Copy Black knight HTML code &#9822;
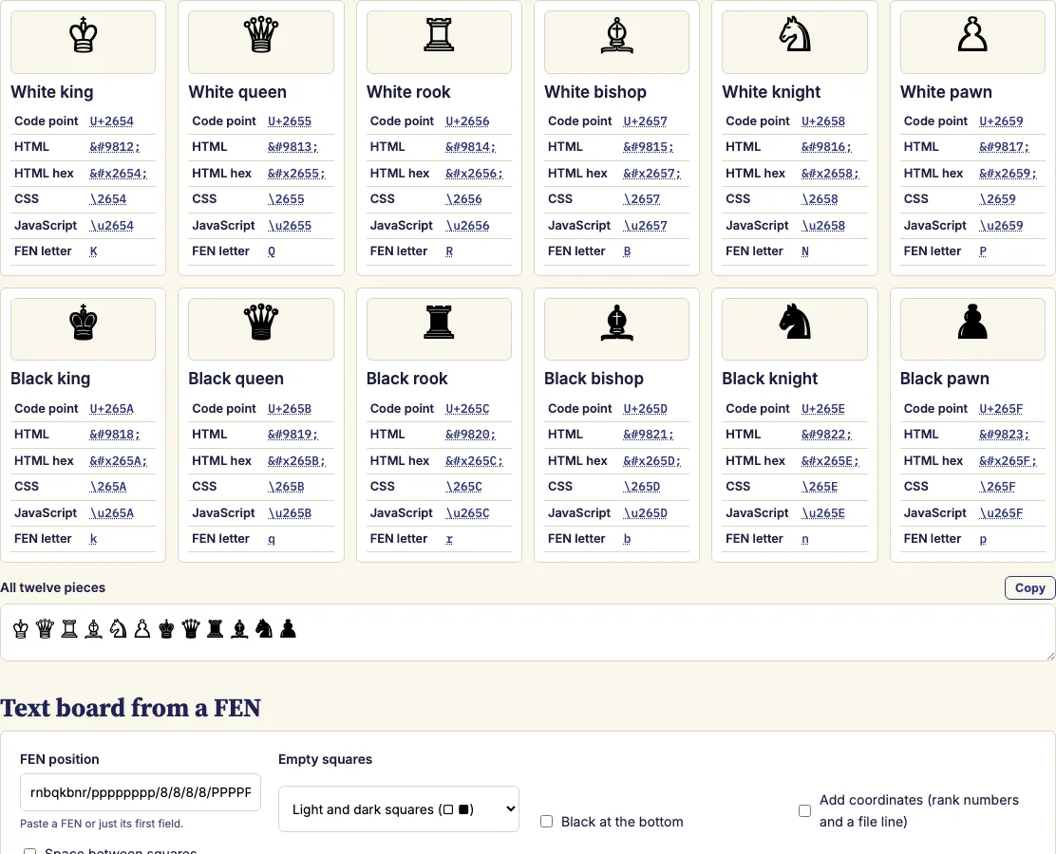This screenshot has width=1056, height=854. (825, 434)
